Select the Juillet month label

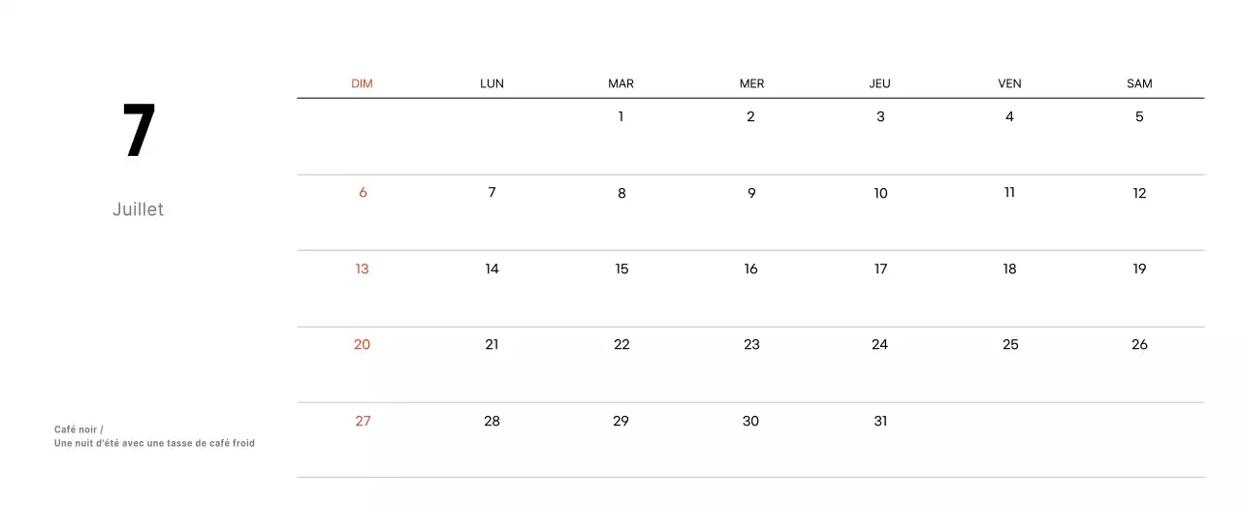(x=138, y=209)
